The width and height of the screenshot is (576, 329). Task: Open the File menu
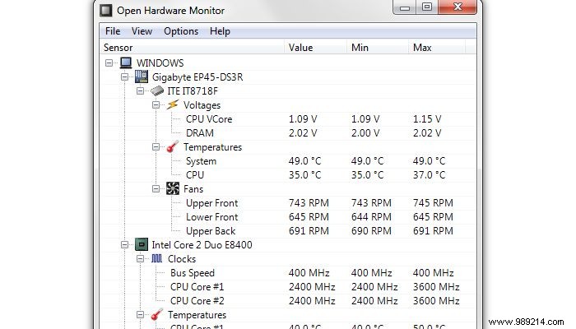click(113, 31)
